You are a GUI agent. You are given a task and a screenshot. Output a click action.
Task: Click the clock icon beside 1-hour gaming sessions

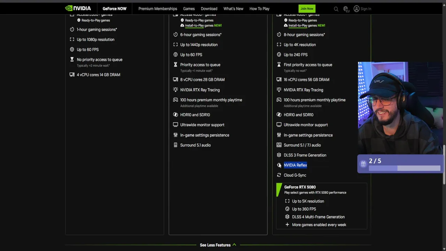[72, 29]
